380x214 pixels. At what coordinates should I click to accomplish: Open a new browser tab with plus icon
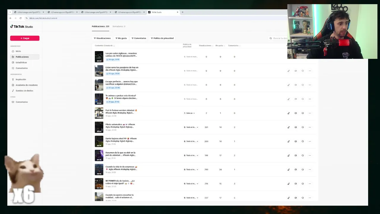pyautogui.click(x=183, y=12)
